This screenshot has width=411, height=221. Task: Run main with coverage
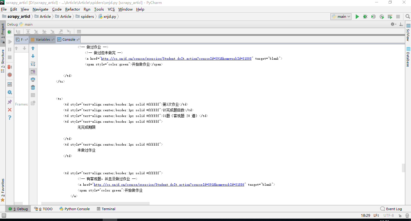(x=374, y=17)
